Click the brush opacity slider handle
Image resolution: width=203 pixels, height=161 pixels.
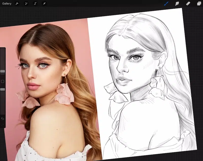(x=3, y=89)
